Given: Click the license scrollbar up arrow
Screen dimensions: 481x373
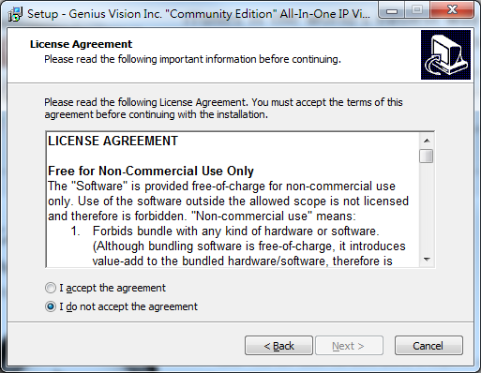Looking at the screenshot, I should (x=427, y=141).
